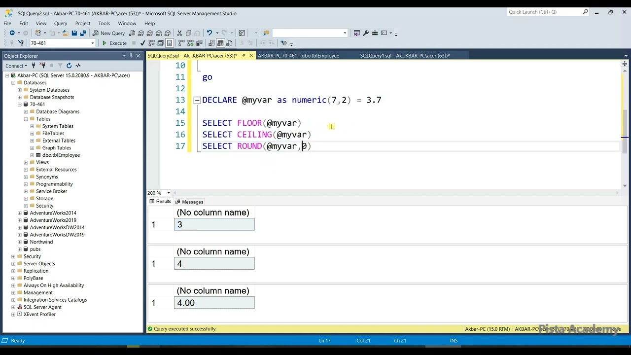631x355 pixels.
Task: Switch to the Messages tab
Action: point(189,202)
